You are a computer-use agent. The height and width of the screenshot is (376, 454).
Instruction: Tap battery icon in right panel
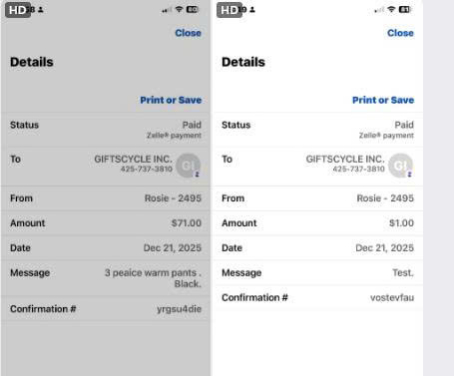405,10
